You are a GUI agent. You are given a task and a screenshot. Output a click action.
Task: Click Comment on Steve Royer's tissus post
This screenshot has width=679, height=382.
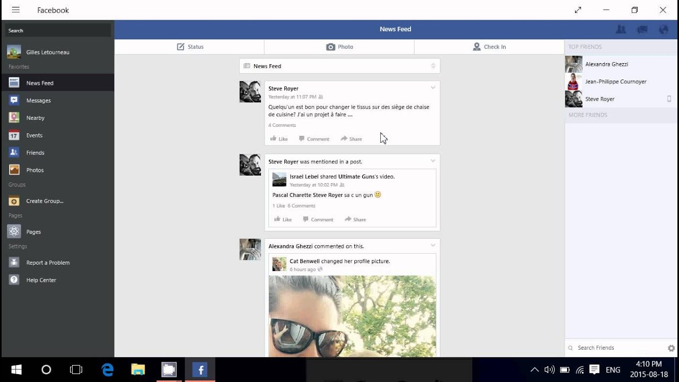click(x=314, y=139)
